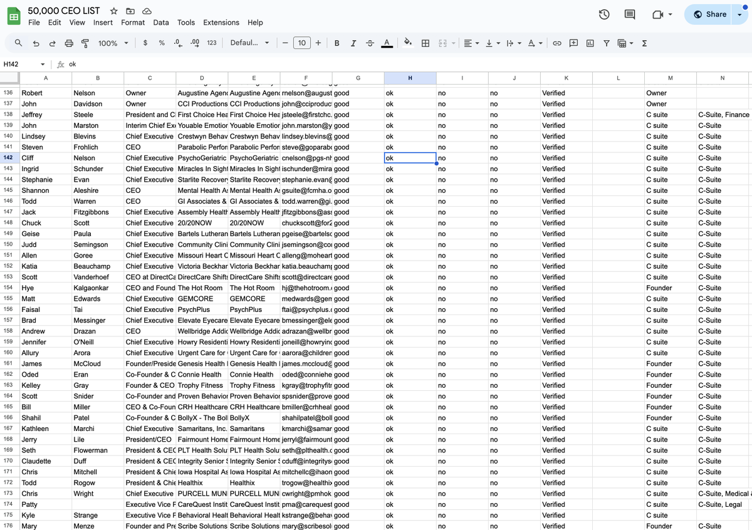The height and width of the screenshot is (530, 752).
Task: Toggle bold formatting
Action: (337, 43)
